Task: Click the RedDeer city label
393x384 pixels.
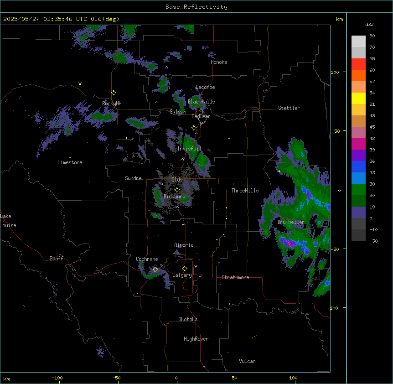Action: point(201,116)
